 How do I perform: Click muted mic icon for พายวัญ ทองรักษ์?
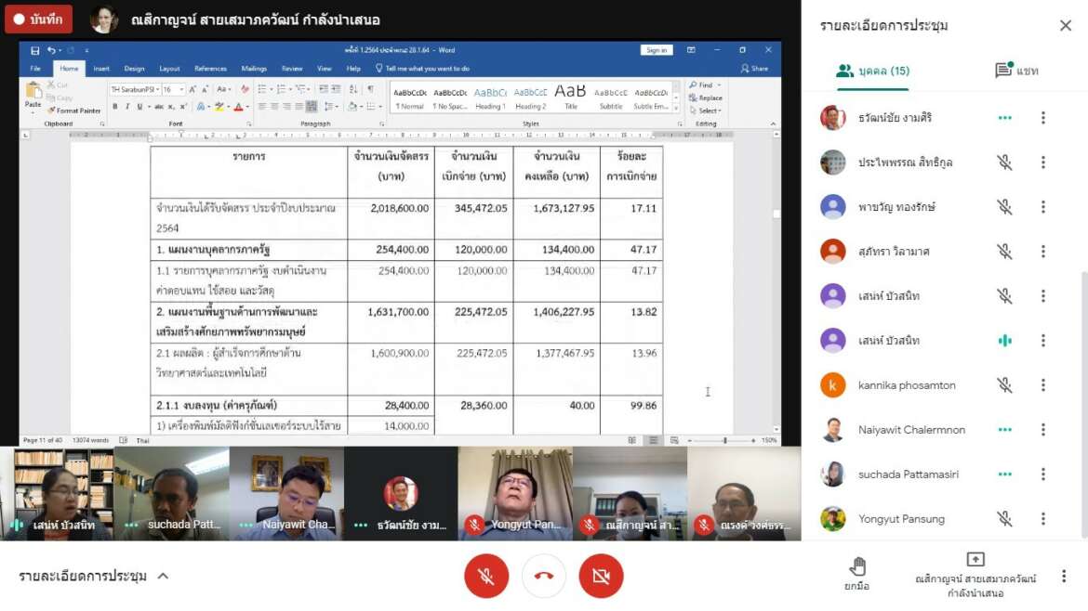(1004, 206)
